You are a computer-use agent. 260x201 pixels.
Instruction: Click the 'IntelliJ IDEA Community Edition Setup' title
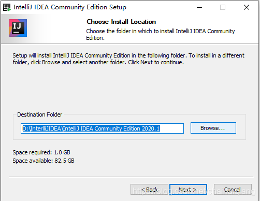click(70, 7)
